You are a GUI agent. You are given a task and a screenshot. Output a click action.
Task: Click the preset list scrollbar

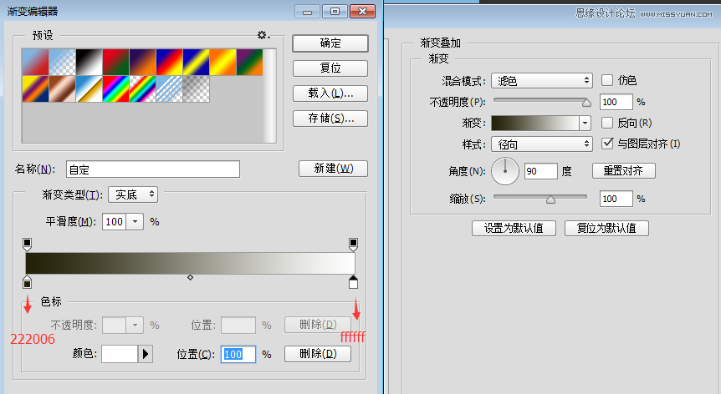click(269, 96)
